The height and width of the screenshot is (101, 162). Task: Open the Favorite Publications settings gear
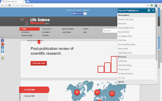point(149,10)
